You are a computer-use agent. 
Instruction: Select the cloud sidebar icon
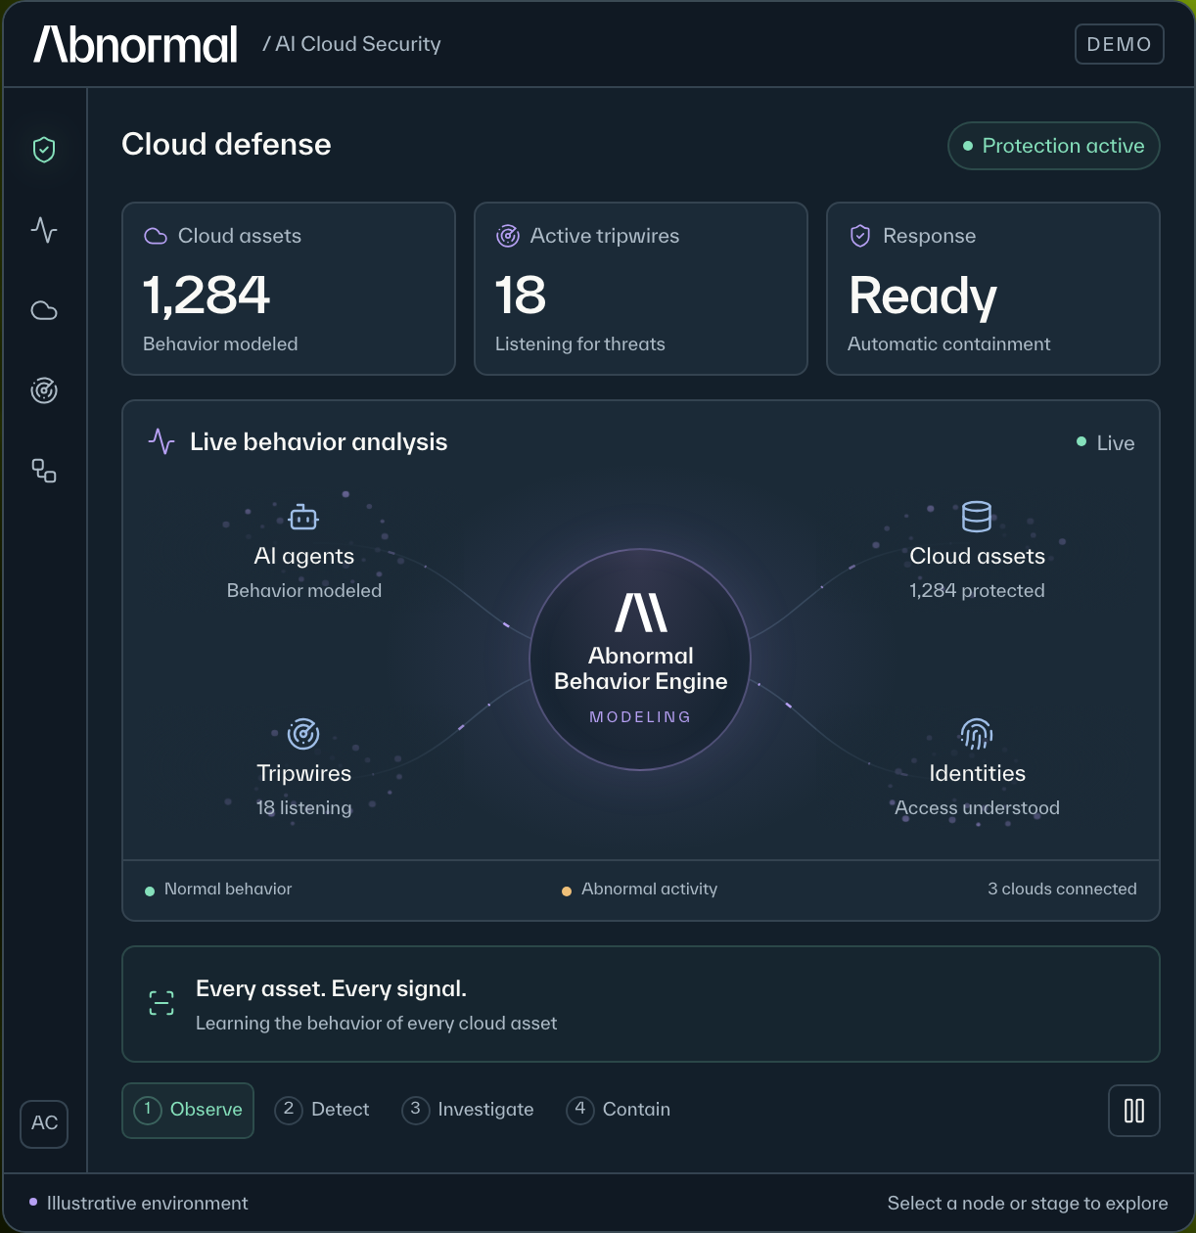pos(44,310)
